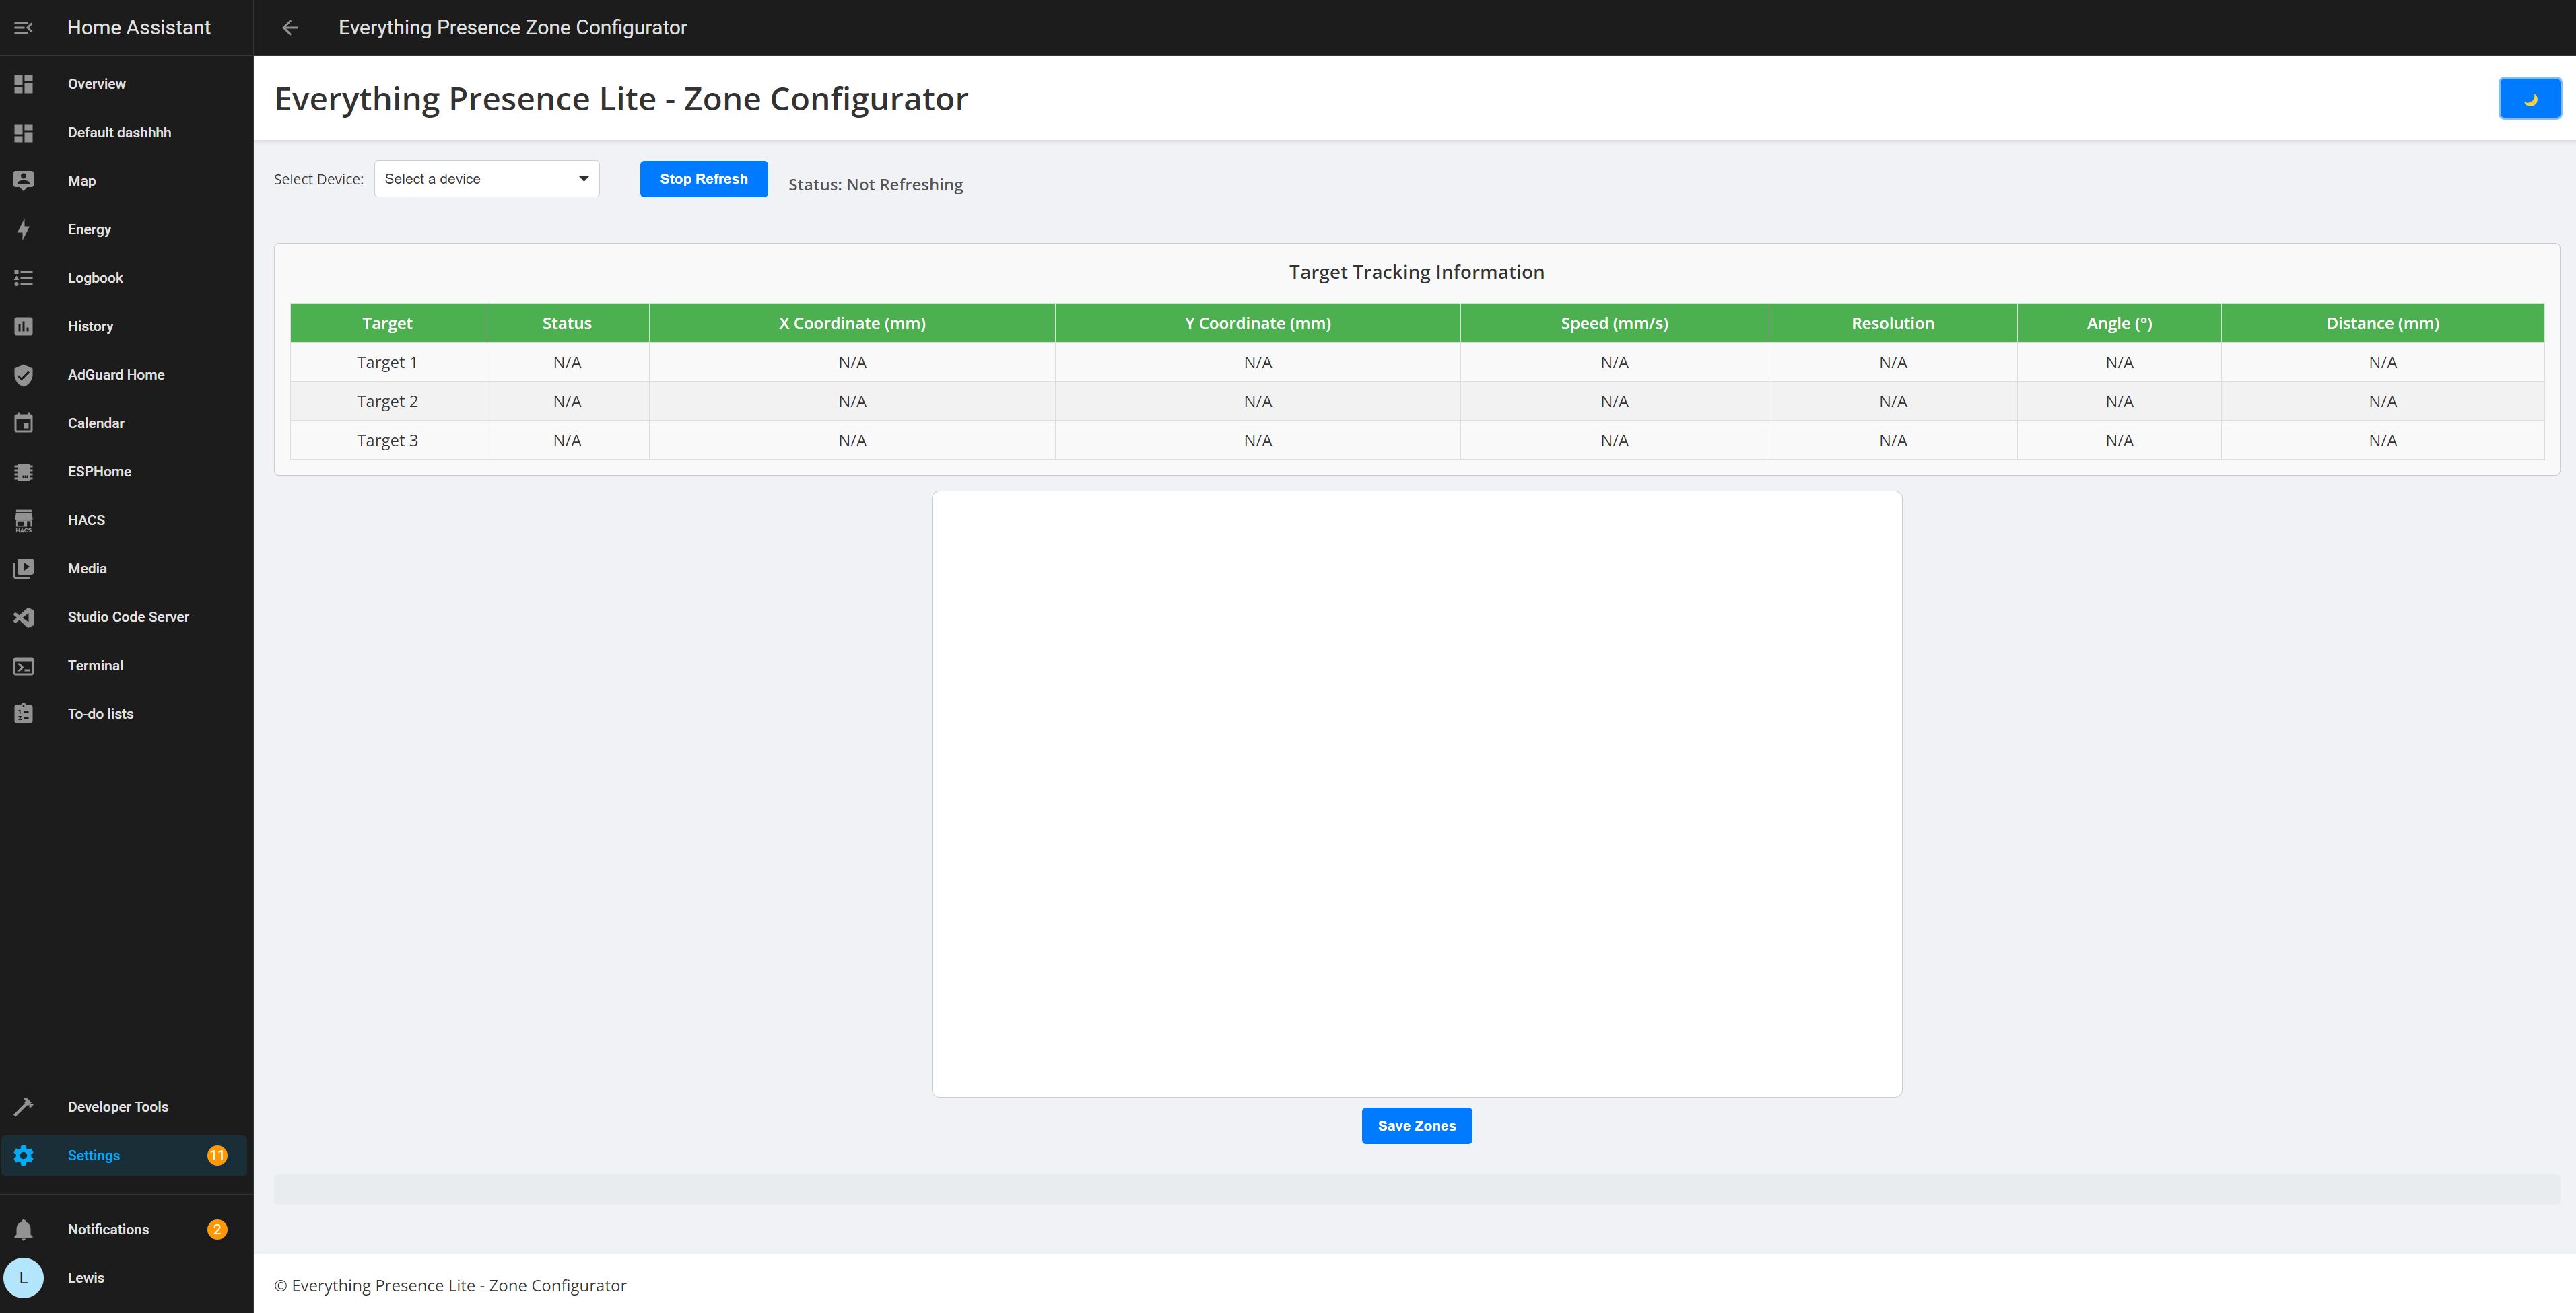Open the Studio Code Server menu item
2576x1313 pixels.
pyautogui.click(x=127, y=614)
